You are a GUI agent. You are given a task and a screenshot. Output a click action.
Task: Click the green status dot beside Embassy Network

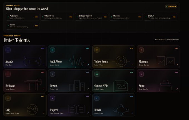(77, 17)
